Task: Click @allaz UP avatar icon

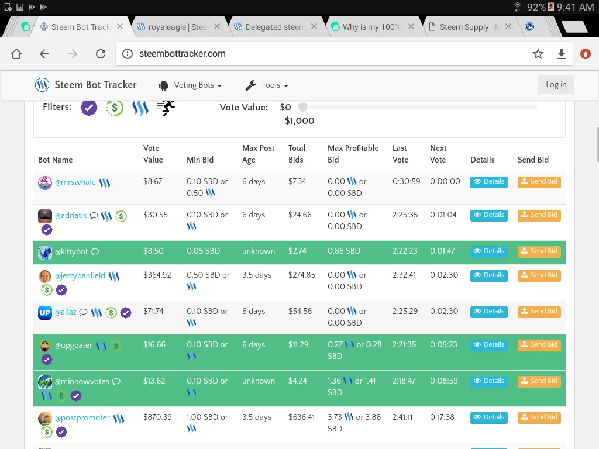Action: point(44,313)
